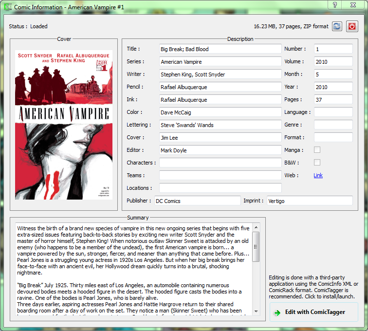Click the Editor field 'Mark Doyle'
Viewport: 368px width, 331px height.
coord(220,150)
